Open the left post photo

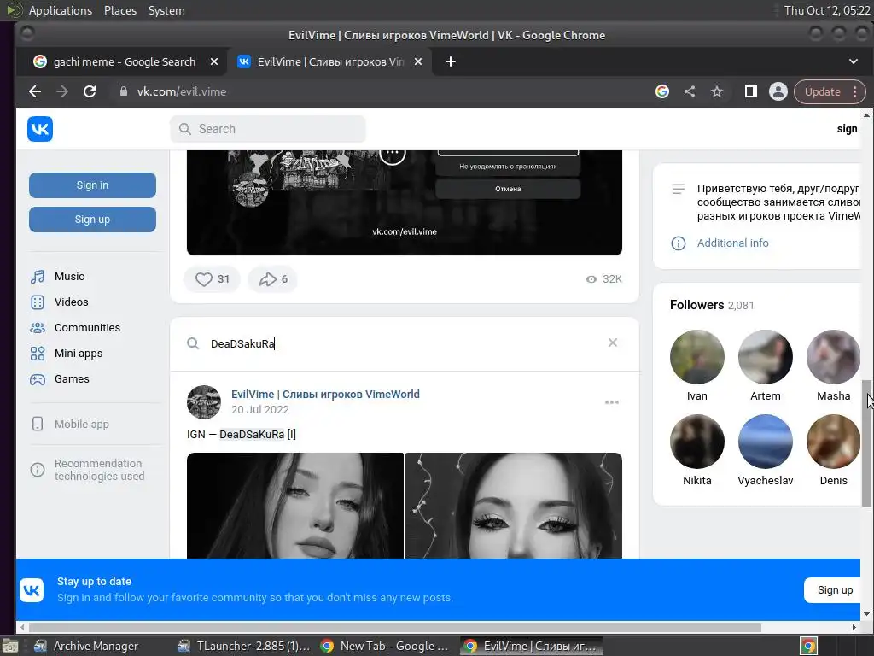pos(294,506)
